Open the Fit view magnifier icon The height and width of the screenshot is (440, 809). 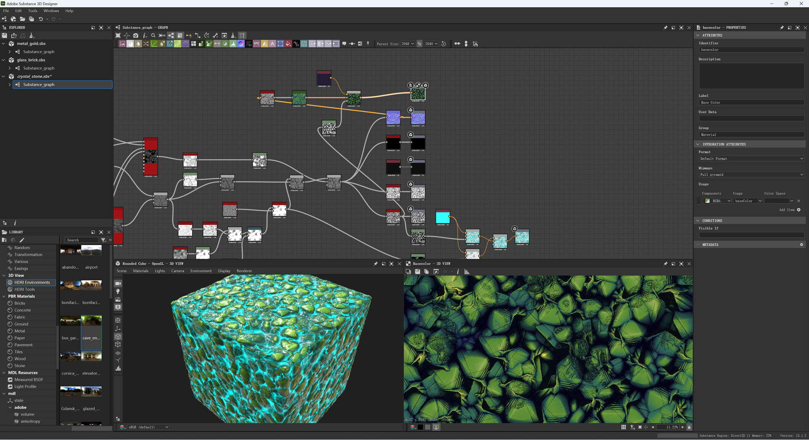coord(152,36)
